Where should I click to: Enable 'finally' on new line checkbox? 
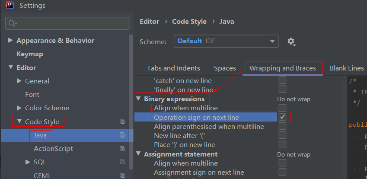283,89
